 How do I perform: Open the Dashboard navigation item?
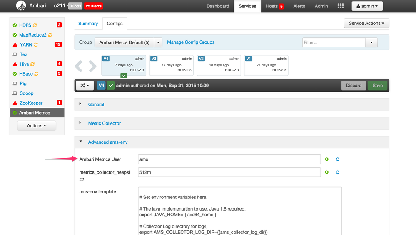click(x=218, y=6)
